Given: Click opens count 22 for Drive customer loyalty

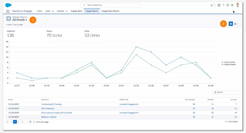Looking at the screenshot, I should point(212,113).
